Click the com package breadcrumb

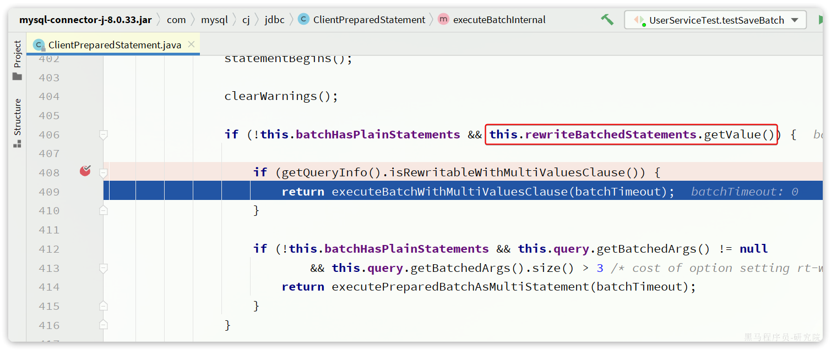[x=176, y=20]
